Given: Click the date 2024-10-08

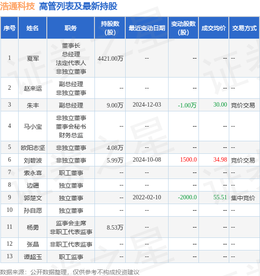Looking at the screenshot, I should point(147,159).
